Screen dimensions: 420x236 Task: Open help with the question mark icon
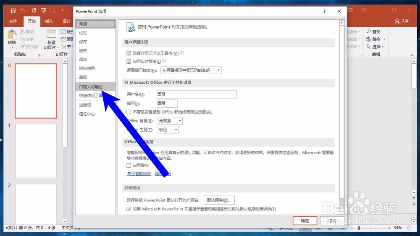tap(324, 11)
